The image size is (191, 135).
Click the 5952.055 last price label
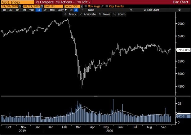[x=183, y=50]
